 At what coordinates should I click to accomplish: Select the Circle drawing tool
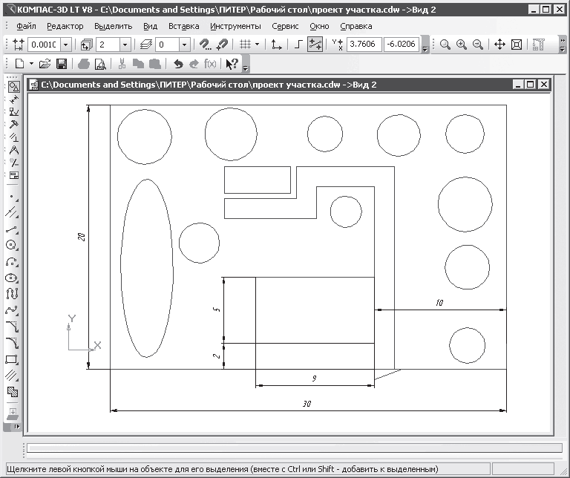tap(12, 244)
